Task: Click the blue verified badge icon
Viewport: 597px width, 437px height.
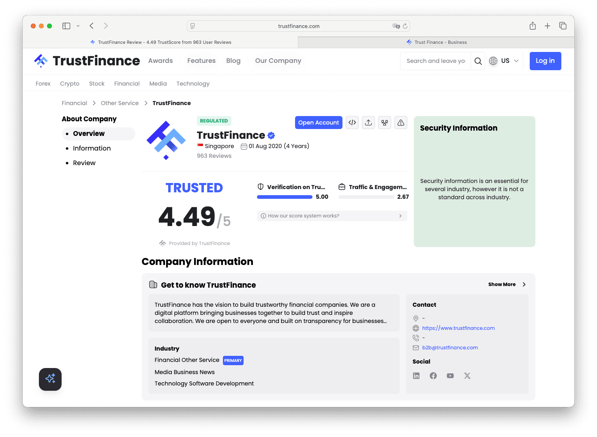Action: pos(272,136)
